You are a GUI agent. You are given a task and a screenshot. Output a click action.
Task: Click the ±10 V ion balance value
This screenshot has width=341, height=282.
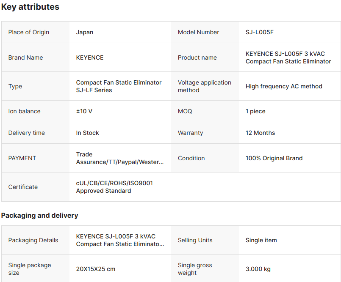84,111
